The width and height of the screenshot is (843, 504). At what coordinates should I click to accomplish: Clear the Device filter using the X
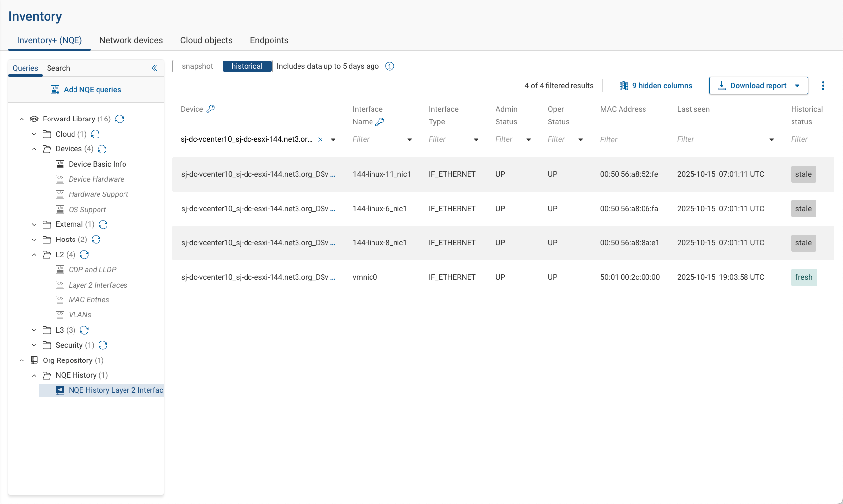(321, 139)
